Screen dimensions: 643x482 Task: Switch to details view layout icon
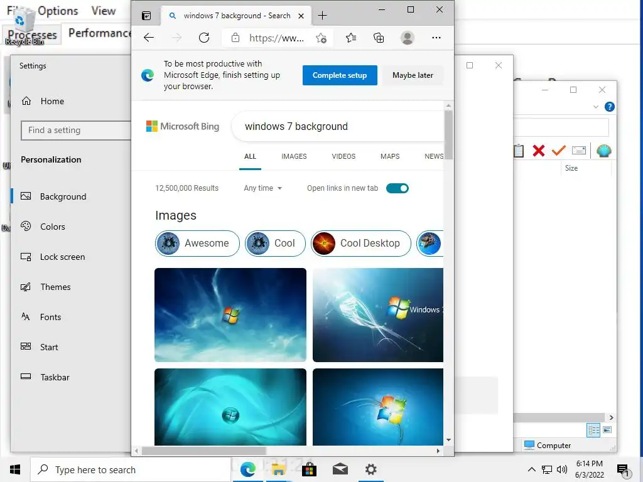pos(593,430)
